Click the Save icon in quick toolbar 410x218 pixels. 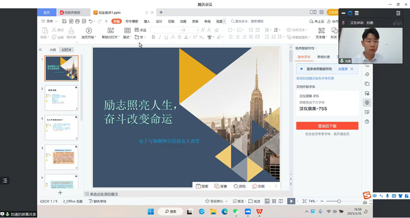coord(65,21)
